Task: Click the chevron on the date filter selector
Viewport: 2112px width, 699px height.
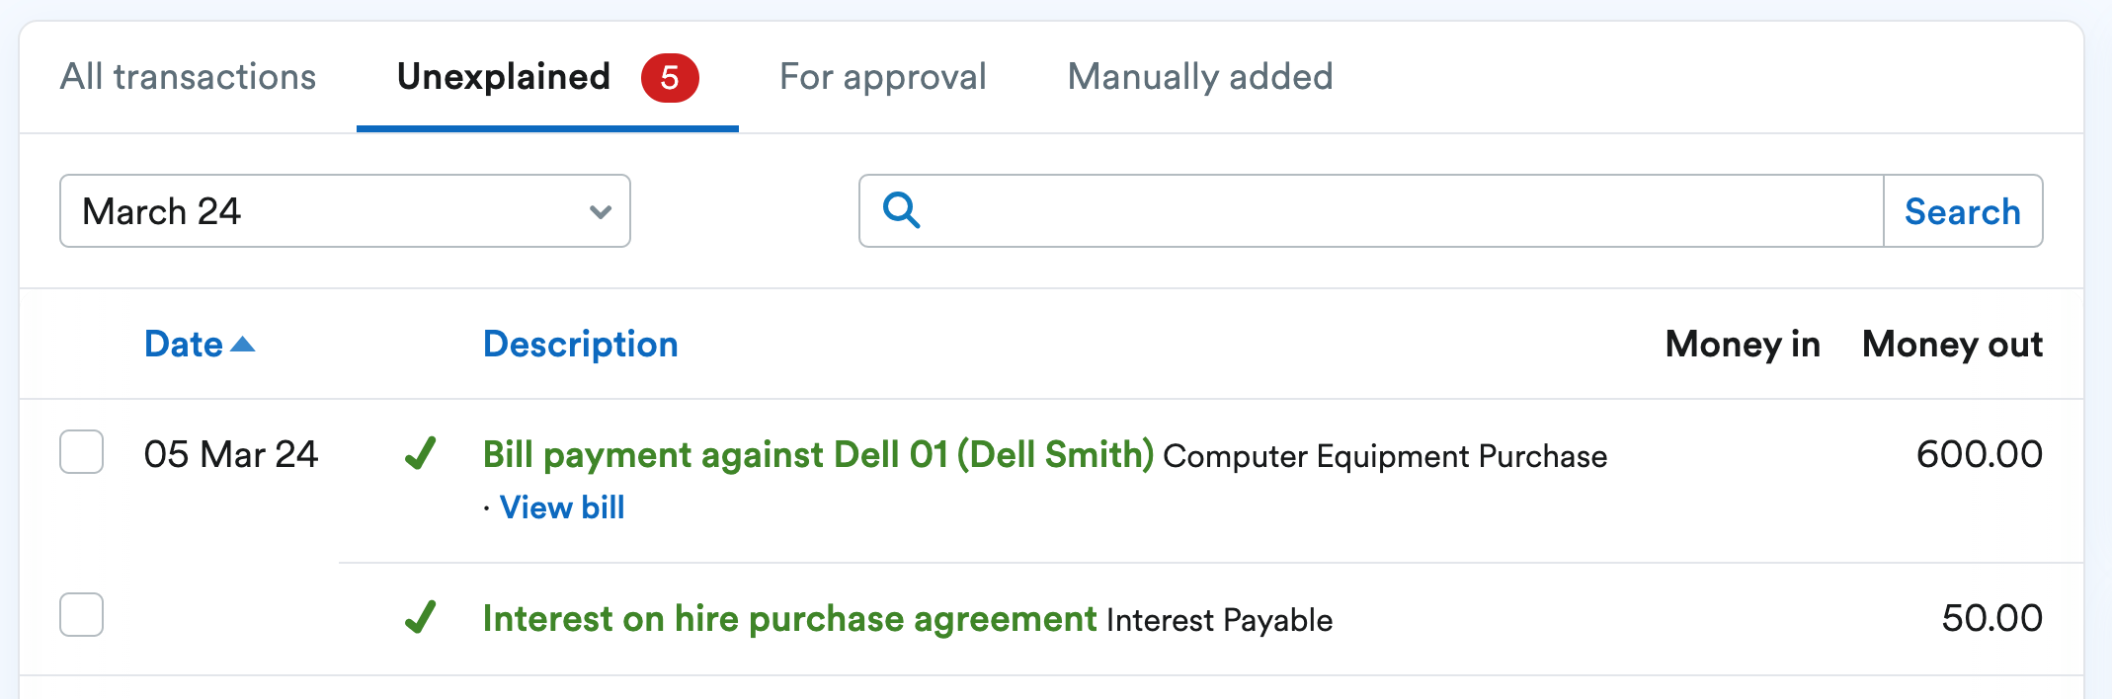Action: point(598,210)
